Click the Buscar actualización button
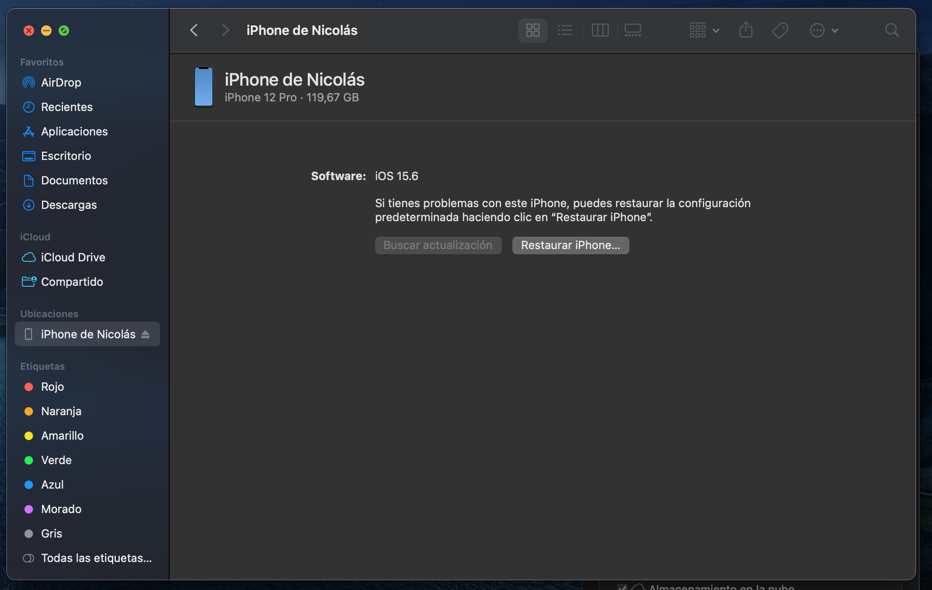Image resolution: width=932 pixels, height=590 pixels. point(438,245)
